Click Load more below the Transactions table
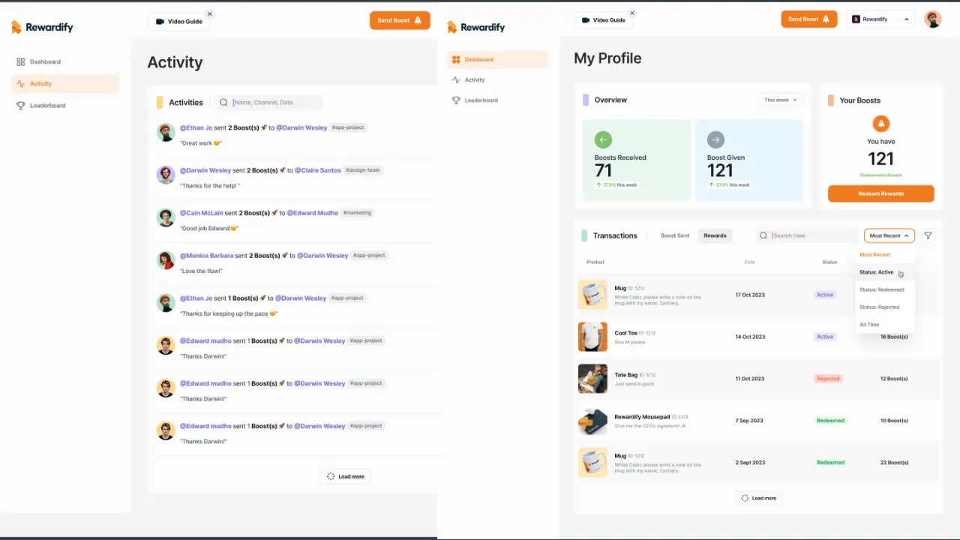This screenshot has width=960, height=540. (758, 498)
